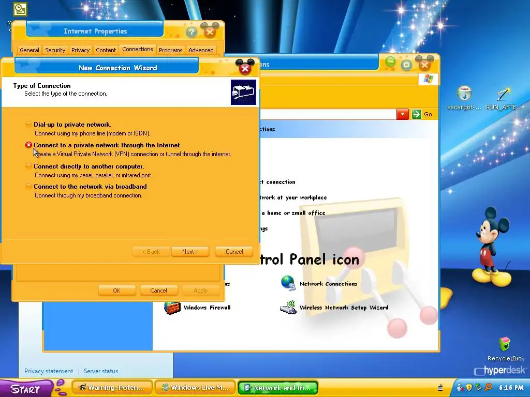Click OK in Internet Properties dialog

116,291
